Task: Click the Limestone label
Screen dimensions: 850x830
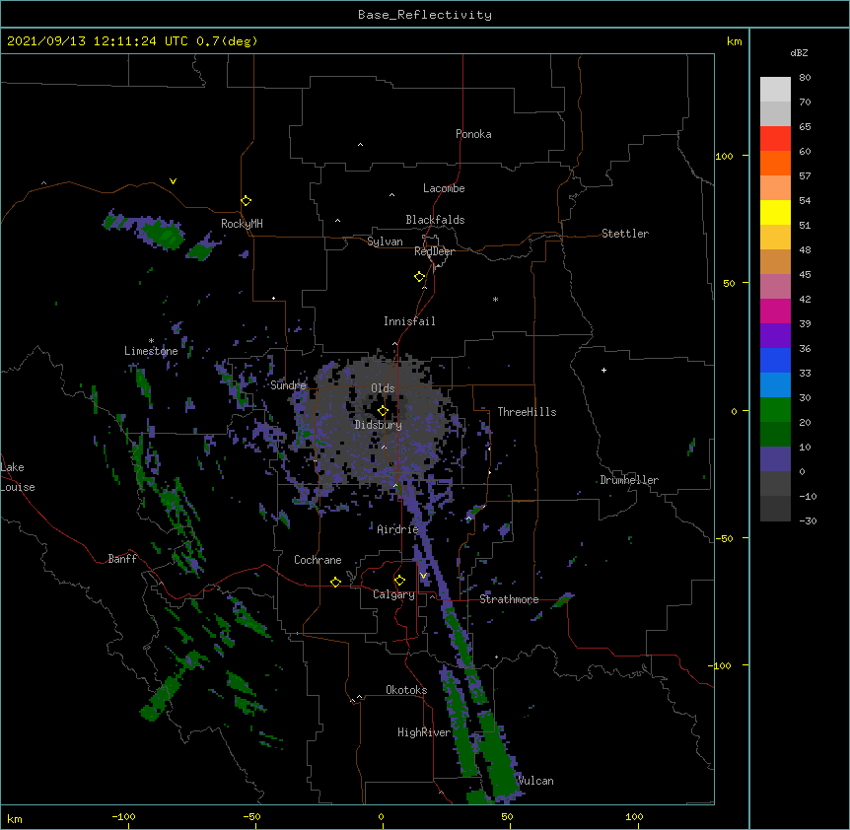Action: tap(151, 351)
